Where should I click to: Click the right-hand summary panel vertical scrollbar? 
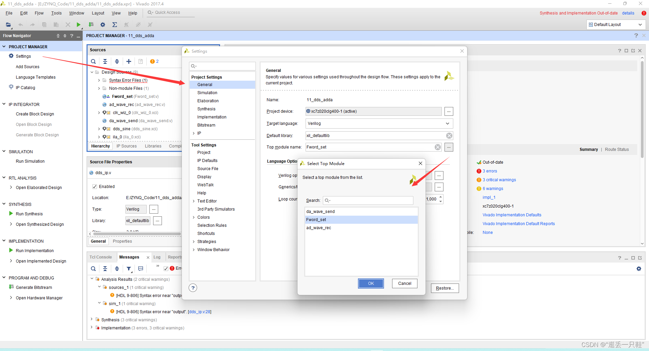(x=642, y=110)
